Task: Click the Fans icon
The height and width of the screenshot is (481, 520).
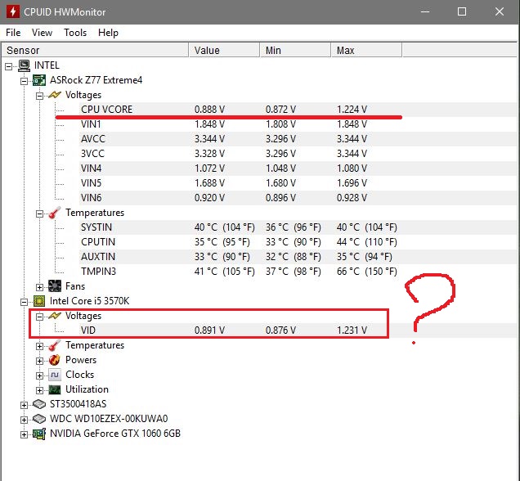Action: click(55, 286)
